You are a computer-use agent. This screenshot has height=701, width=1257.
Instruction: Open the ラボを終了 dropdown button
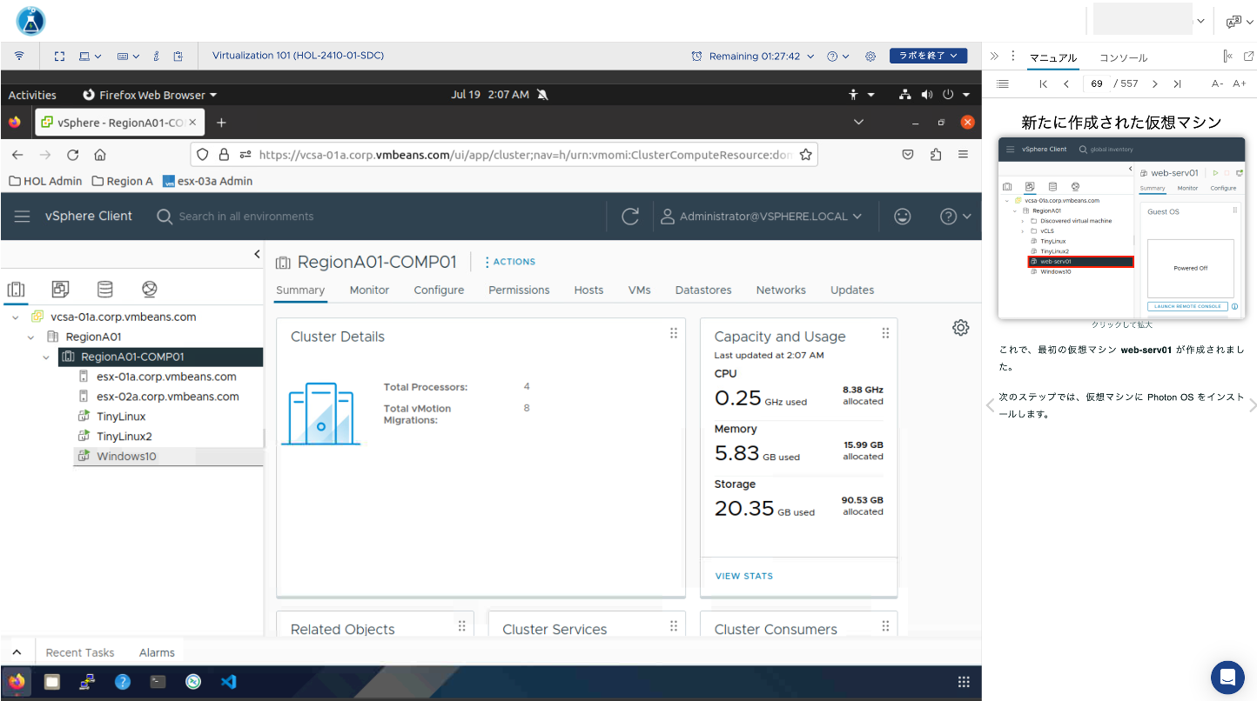pos(928,56)
